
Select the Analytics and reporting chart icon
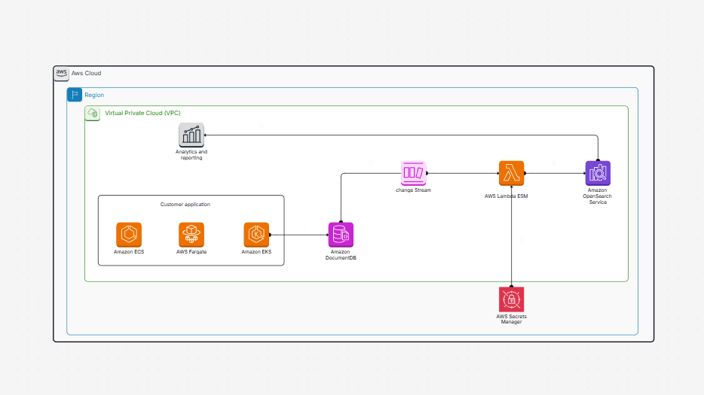[191, 135]
